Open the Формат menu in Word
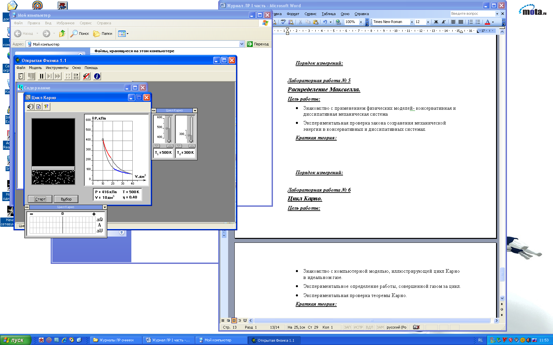 pyautogui.click(x=293, y=14)
